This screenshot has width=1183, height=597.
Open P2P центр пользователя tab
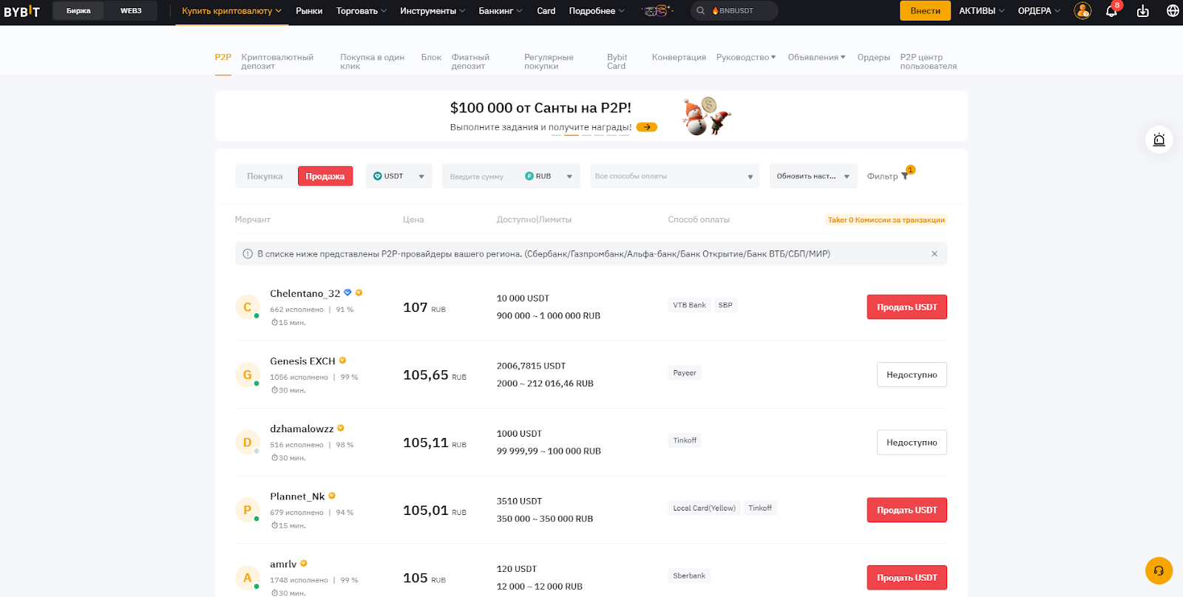928,61
